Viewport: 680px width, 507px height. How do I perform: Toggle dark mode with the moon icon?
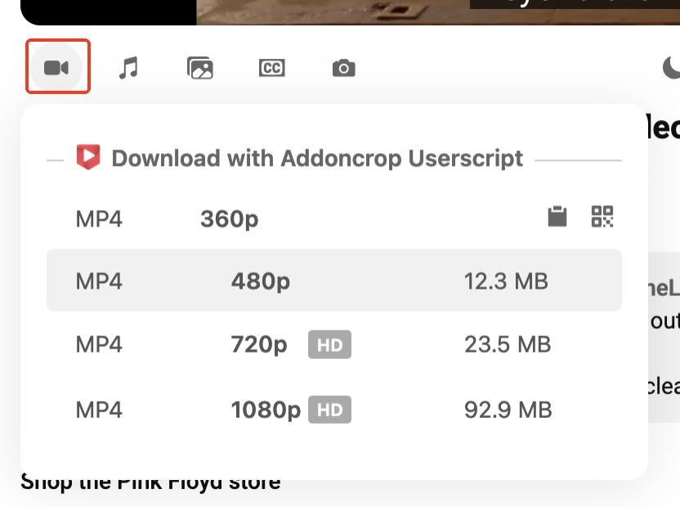point(671,68)
